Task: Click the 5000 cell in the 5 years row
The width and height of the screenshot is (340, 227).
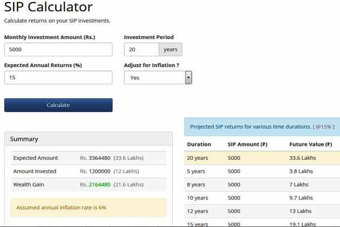Action: pos(234,171)
